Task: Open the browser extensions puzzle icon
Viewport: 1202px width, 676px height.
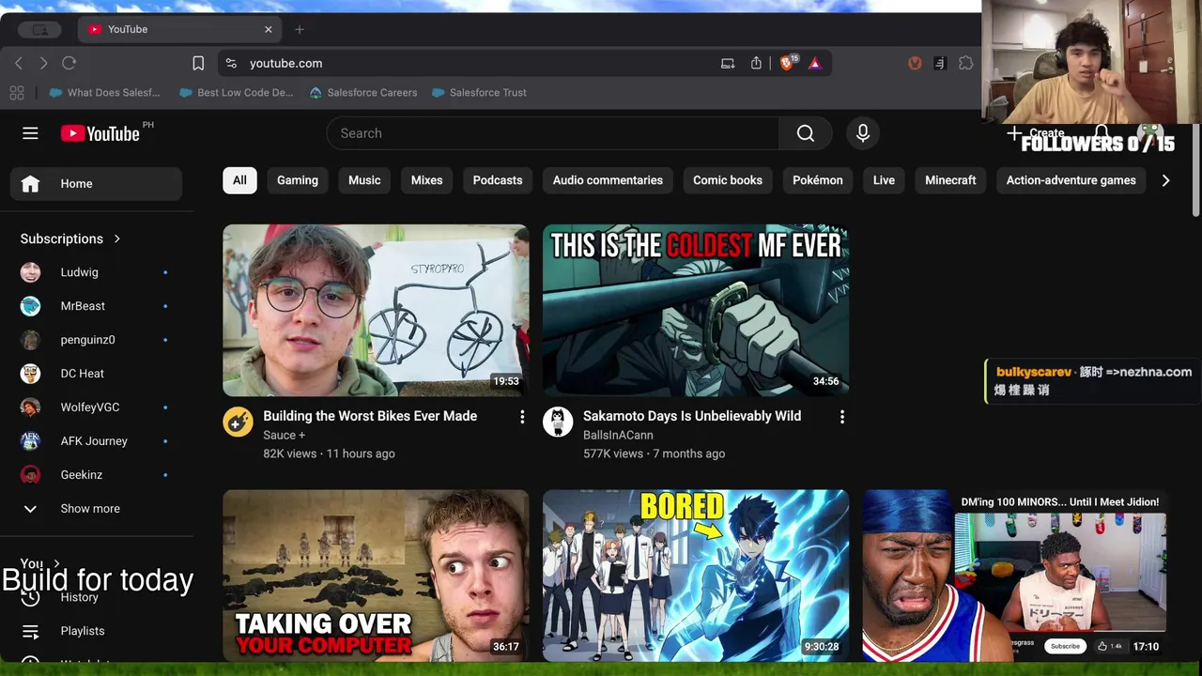Action: (965, 63)
